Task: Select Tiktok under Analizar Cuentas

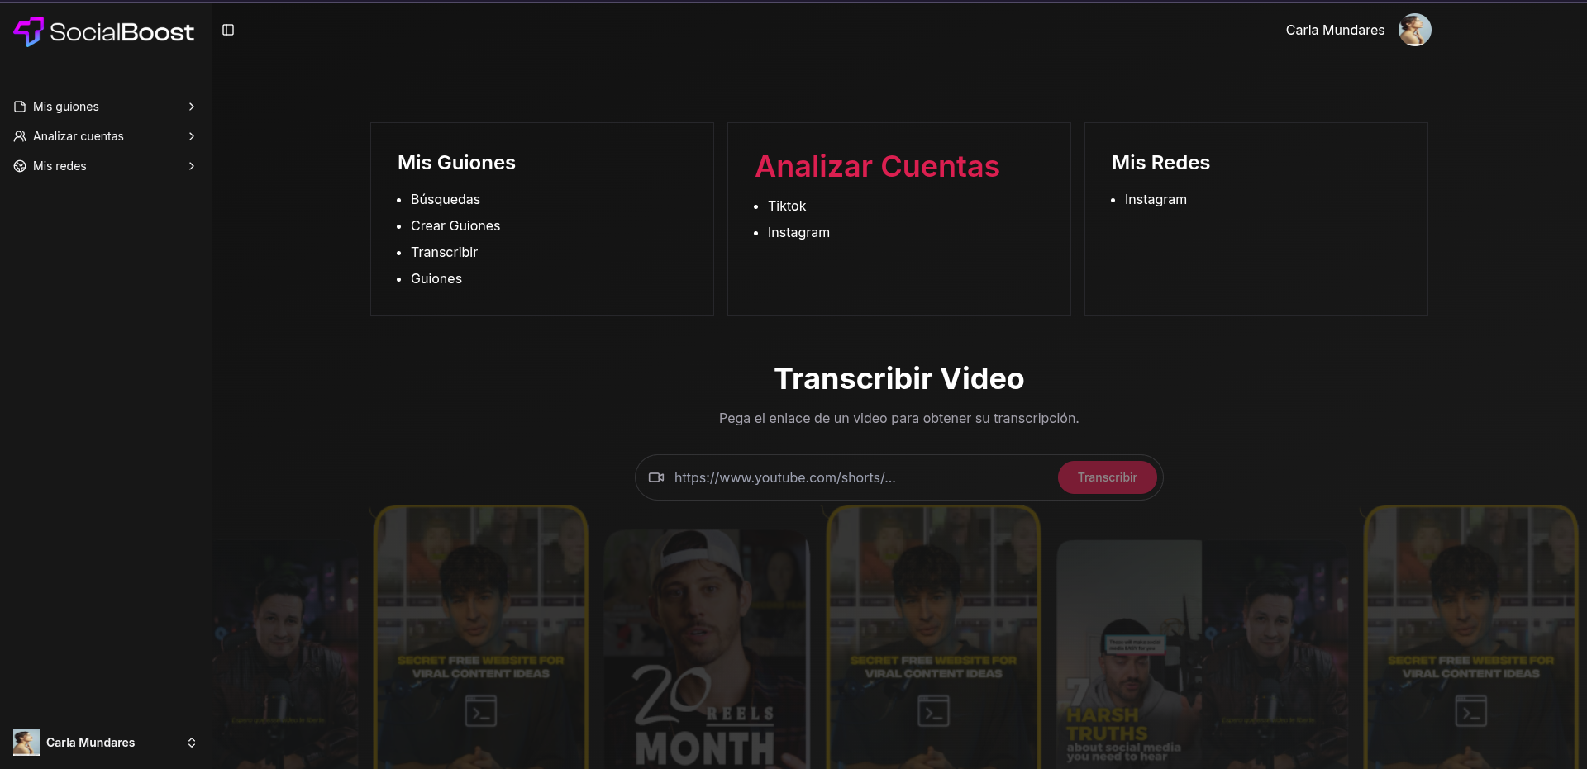Action: point(786,206)
